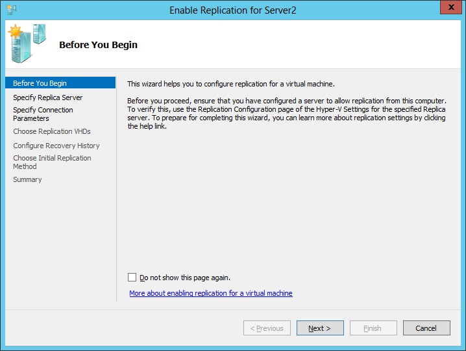Go to Choose Initial Replication Method step
Screen dimensions: 466x351
pos(52,162)
